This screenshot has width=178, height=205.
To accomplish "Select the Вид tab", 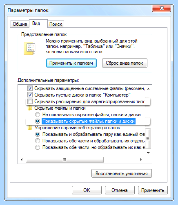I will click(x=38, y=23).
